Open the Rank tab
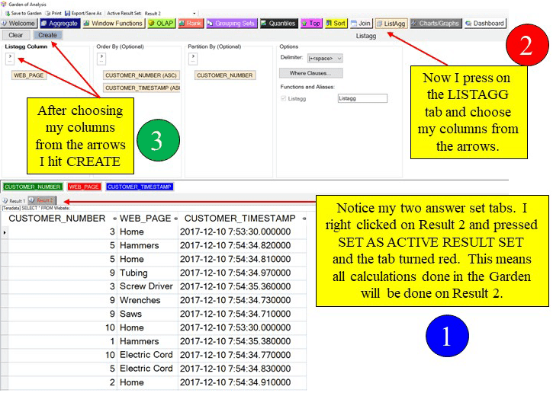Image resolution: width=553 pixels, height=396 pixels. pyautogui.click(x=191, y=24)
